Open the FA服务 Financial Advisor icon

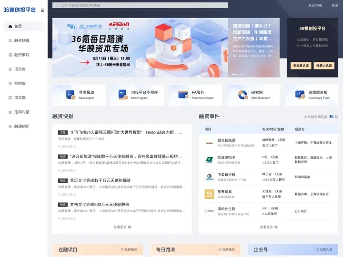coord(183,95)
